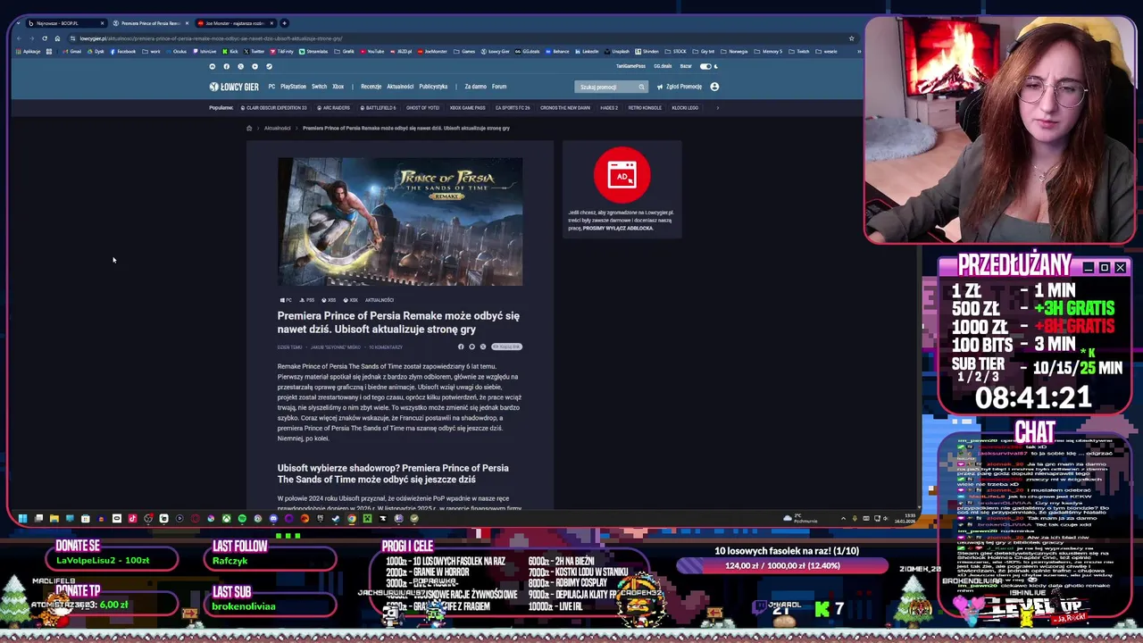Viewport: 1143px width, 643px height.
Task: Share article via Facebook icon
Action: tap(461, 347)
